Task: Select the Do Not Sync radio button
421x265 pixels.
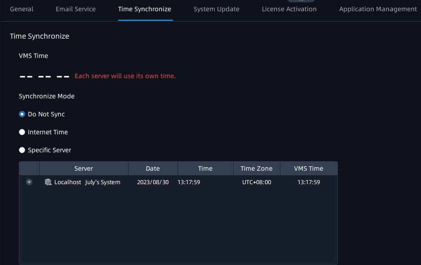Action: (x=22, y=114)
